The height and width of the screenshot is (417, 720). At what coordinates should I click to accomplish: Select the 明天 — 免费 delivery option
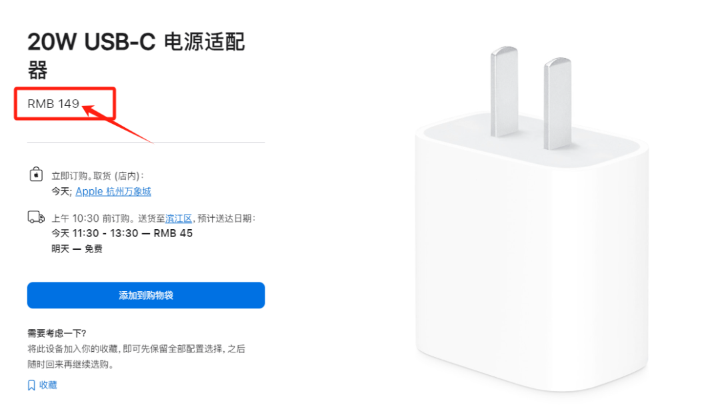click(77, 248)
